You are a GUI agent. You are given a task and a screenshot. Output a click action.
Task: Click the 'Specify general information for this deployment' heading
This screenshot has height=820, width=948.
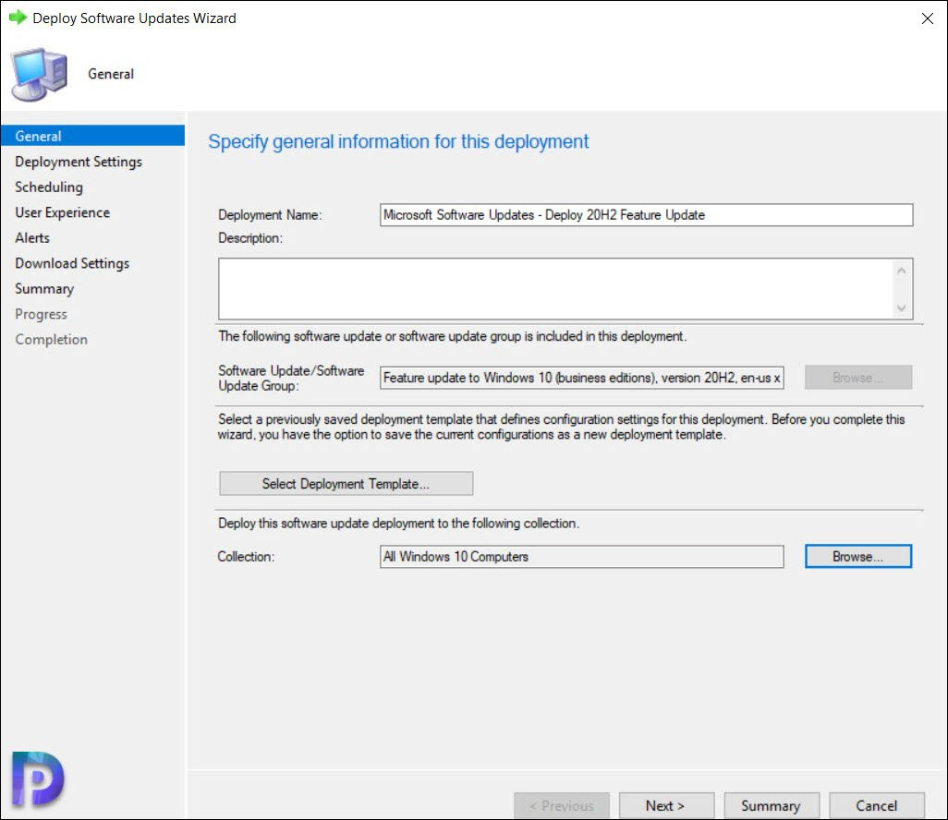pos(398,142)
